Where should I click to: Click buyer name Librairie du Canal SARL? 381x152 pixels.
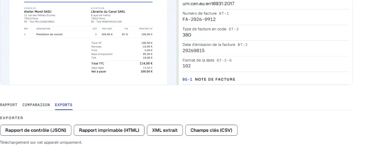(x=108, y=11)
